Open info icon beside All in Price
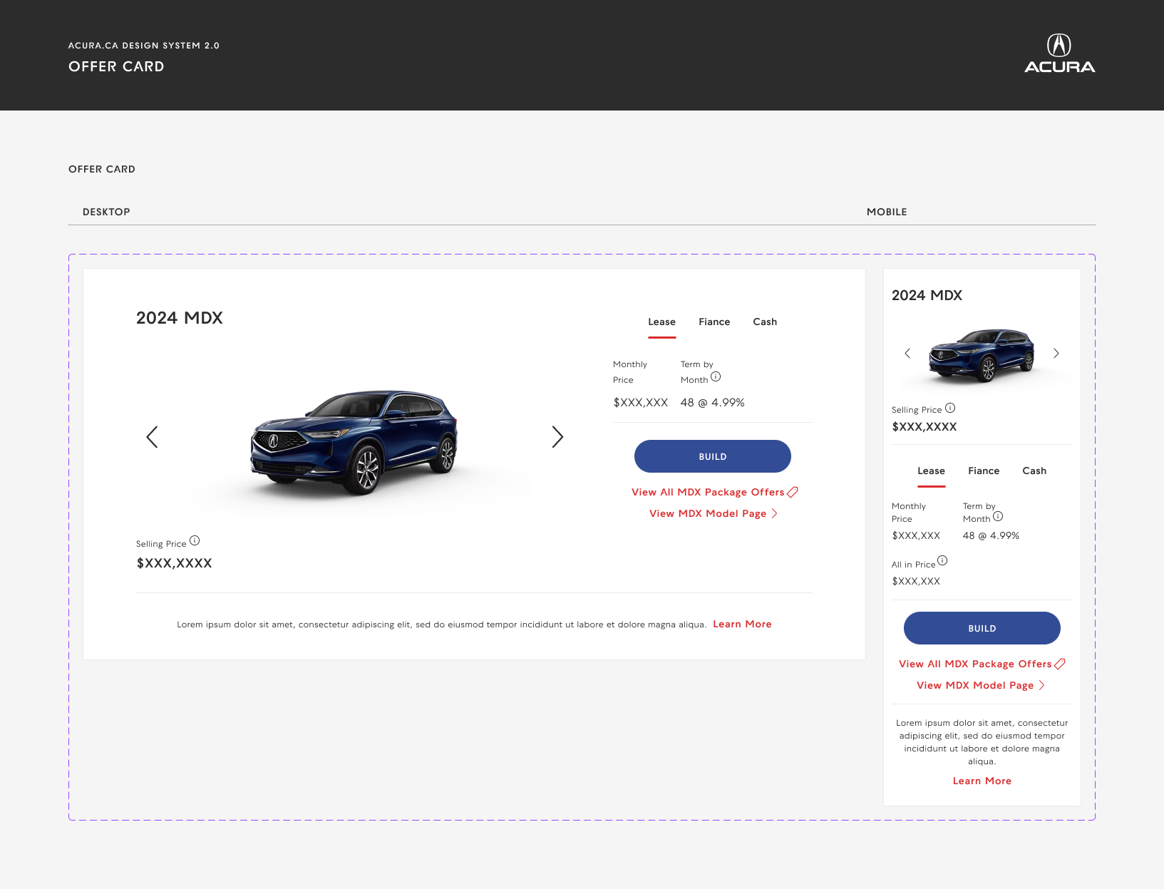1164x889 pixels. click(x=942, y=560)
